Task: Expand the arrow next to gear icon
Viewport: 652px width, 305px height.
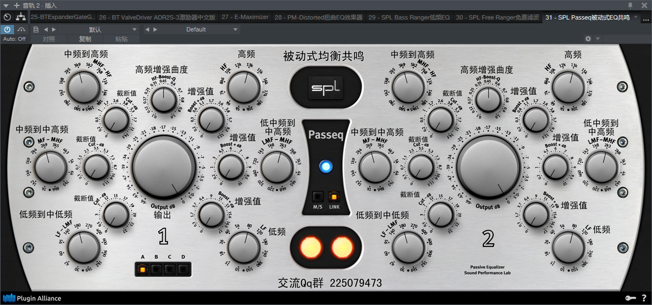Action: tap(598, 39)
